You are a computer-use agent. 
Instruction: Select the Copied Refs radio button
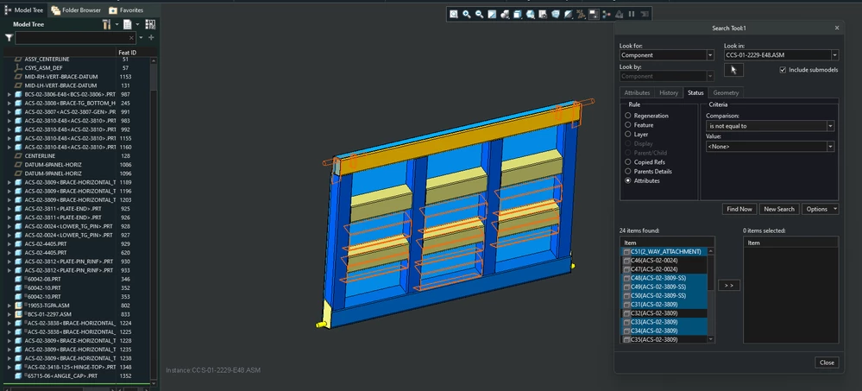(x=628, y=162)
